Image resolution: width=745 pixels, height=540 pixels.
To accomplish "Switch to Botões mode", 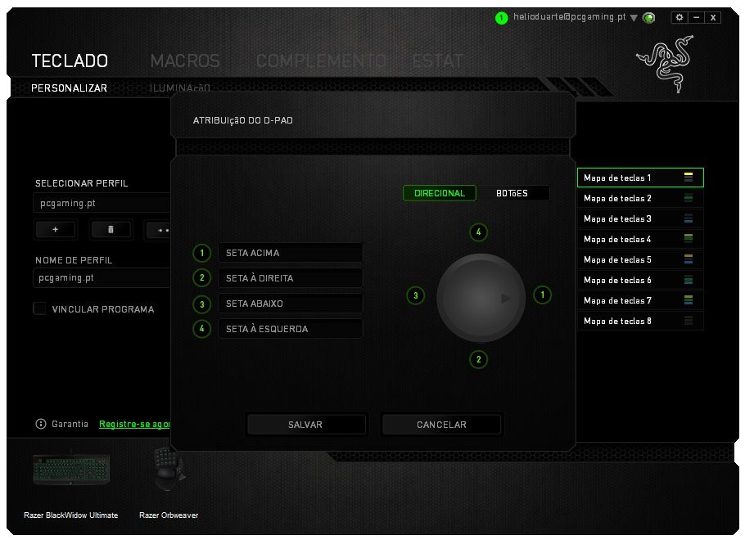I will (512, 193).
